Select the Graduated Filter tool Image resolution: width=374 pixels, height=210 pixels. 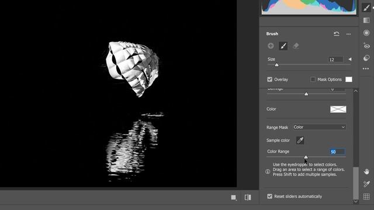coord(366,20)
